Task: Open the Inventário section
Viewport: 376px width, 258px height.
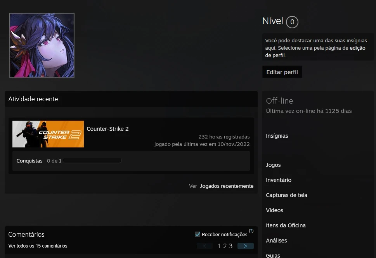Action: 279,180
